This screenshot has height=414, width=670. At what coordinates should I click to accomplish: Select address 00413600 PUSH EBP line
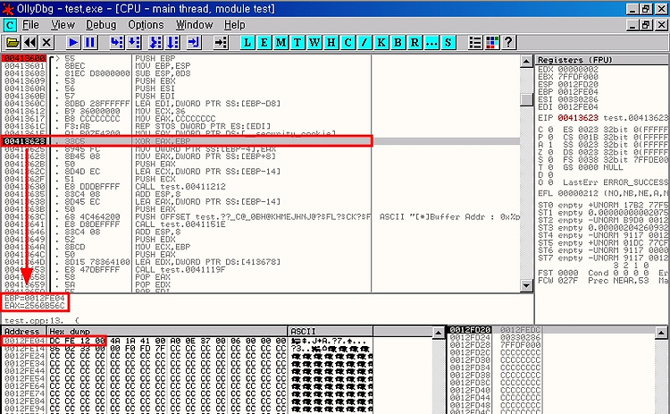tap(261, 58)
